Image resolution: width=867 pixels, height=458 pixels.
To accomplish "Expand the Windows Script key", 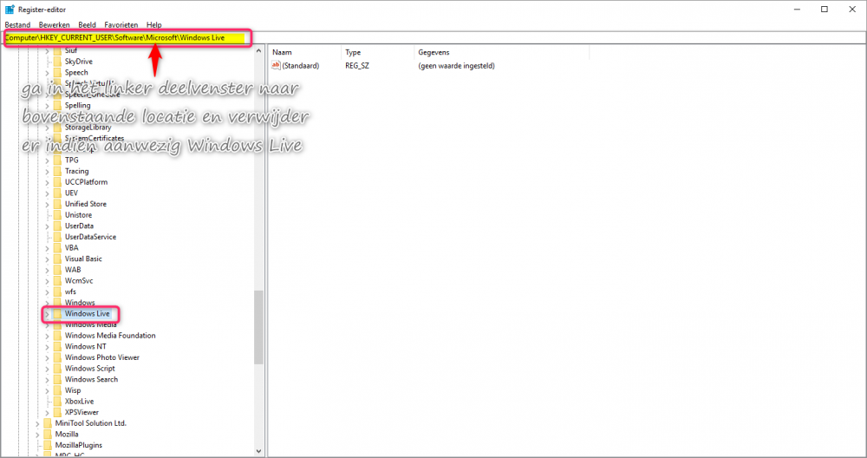I will coord(47,369).
